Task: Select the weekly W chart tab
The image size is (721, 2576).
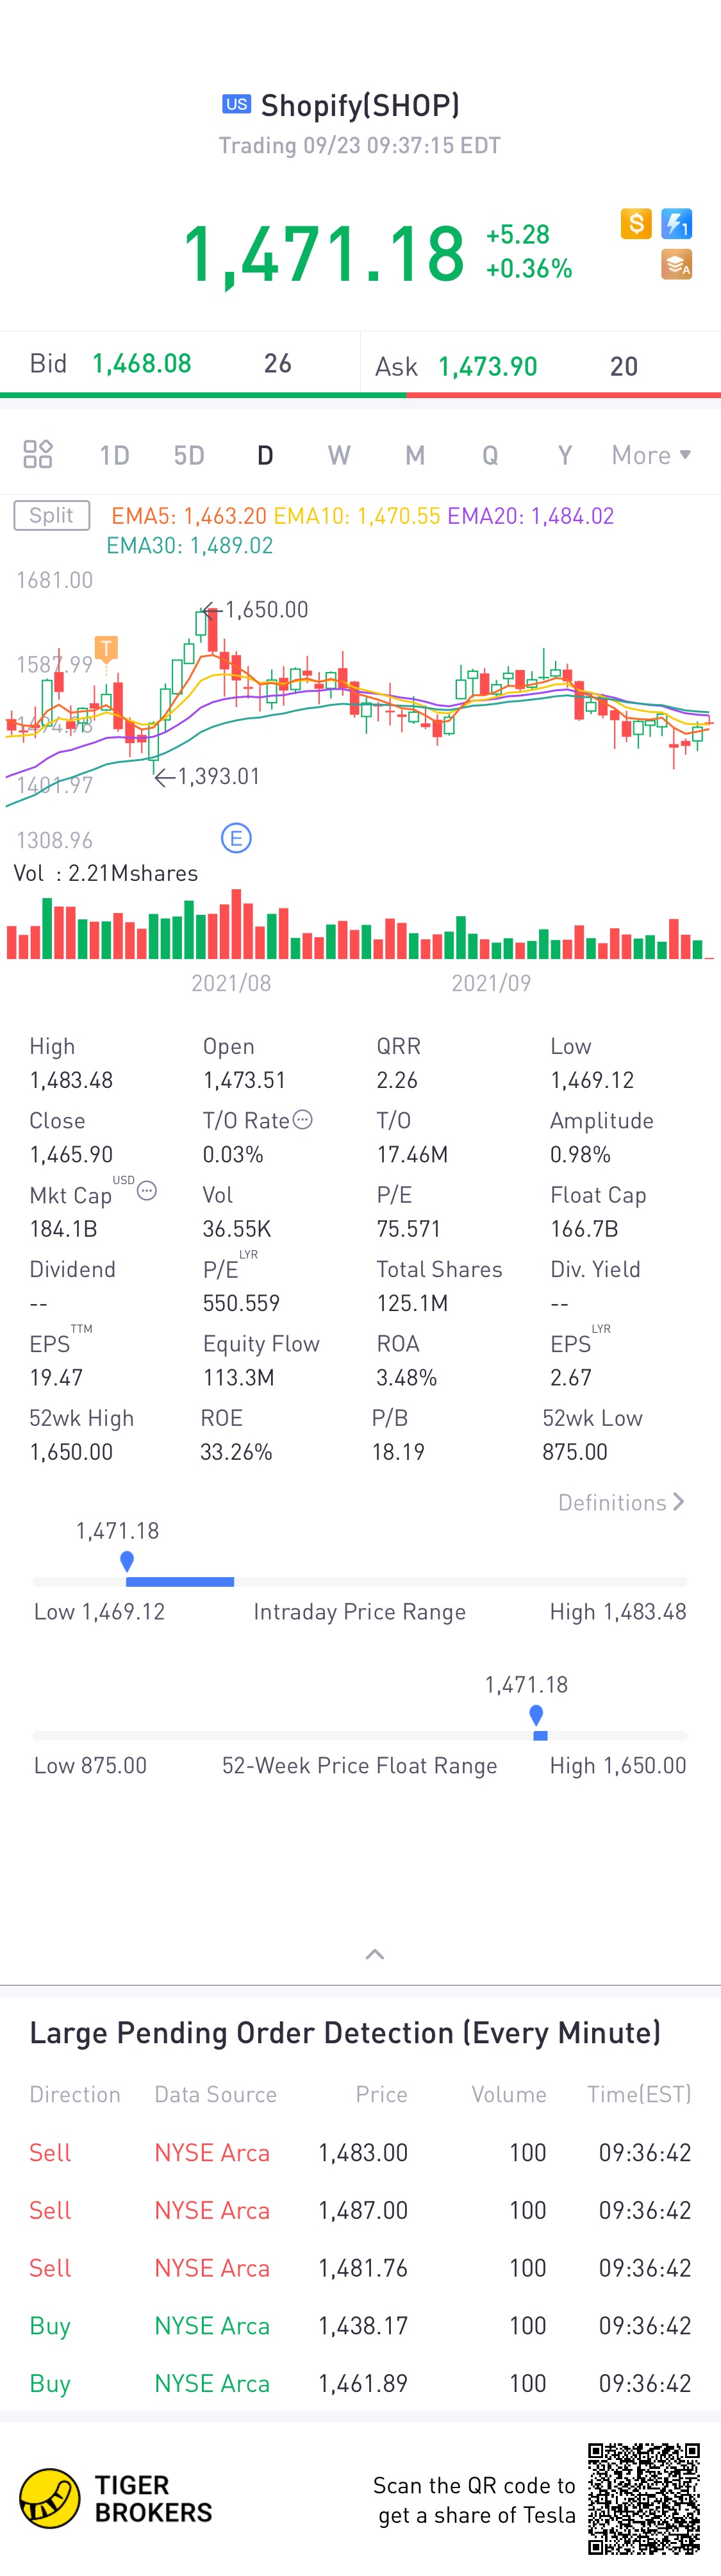Action: click(339, 455)
